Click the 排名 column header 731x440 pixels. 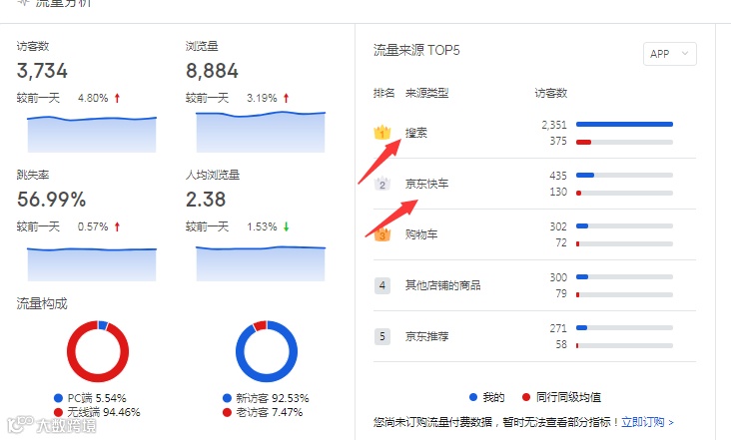[x=383, y=93]
